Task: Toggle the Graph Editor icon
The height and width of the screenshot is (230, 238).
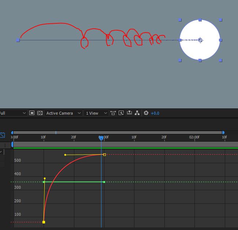Action: coord(3,135)
